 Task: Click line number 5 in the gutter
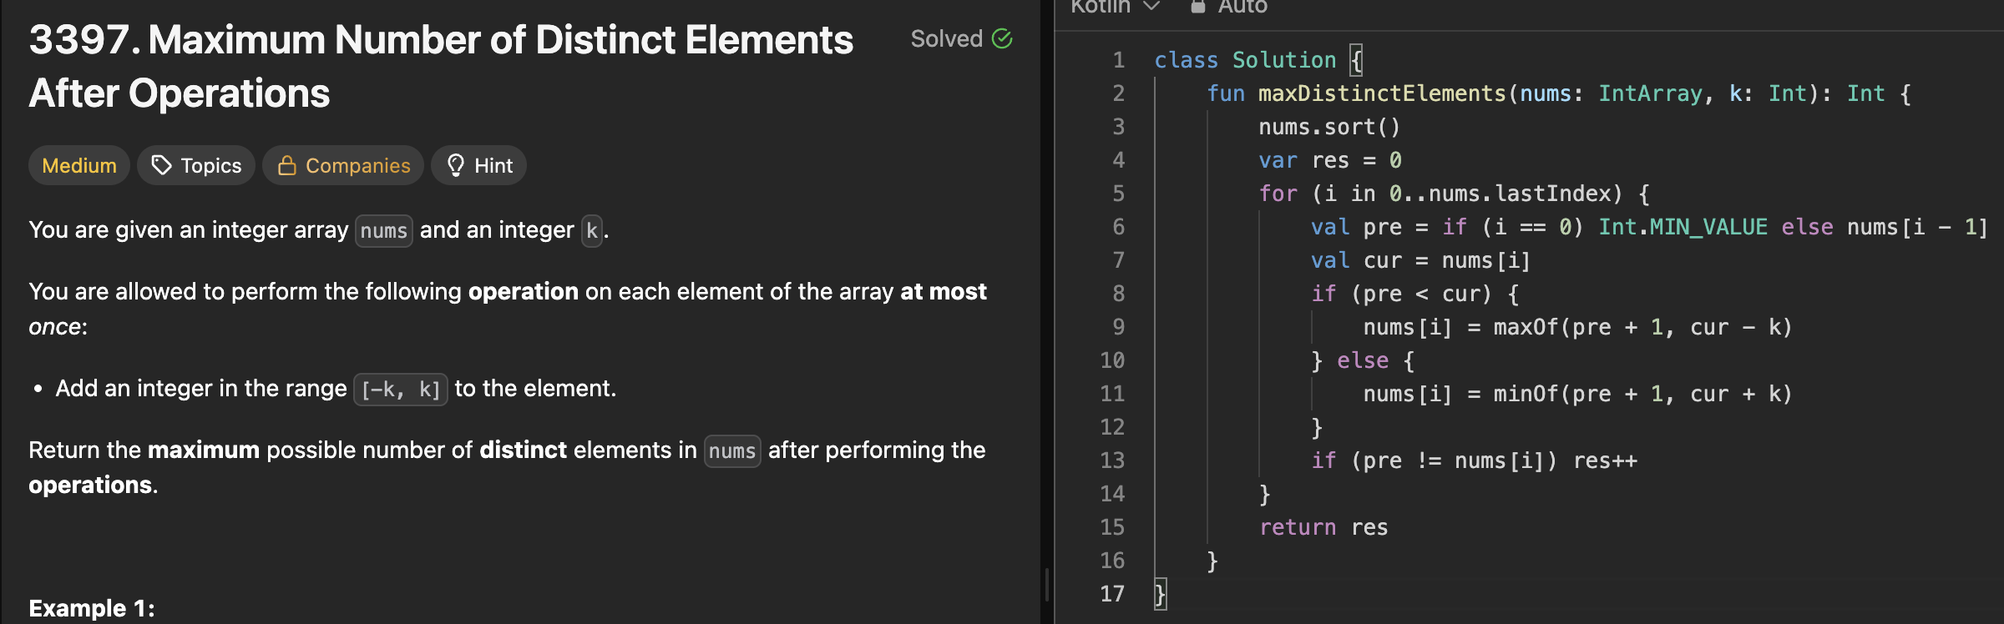1118,194
